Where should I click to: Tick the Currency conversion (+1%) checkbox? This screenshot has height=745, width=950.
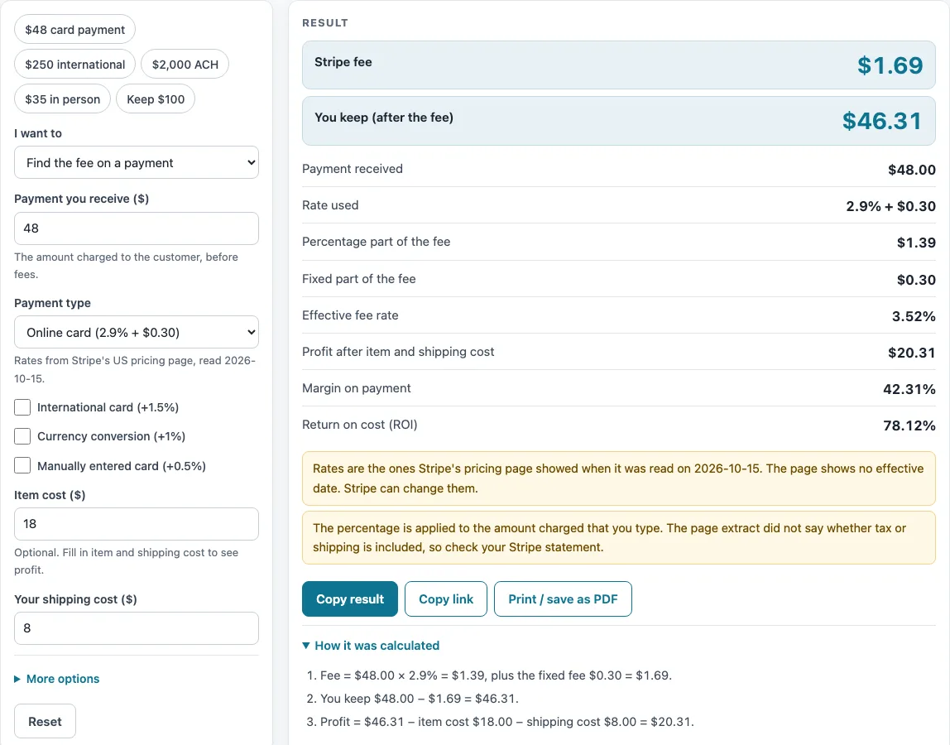pos(22,436)
